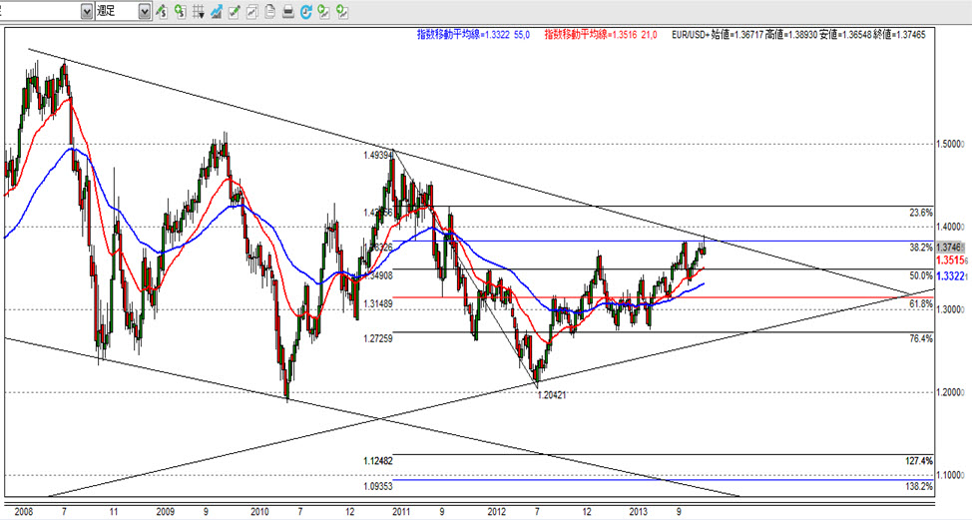Click the 138.2% Fibonacci extension label

(x=918, y=486)
